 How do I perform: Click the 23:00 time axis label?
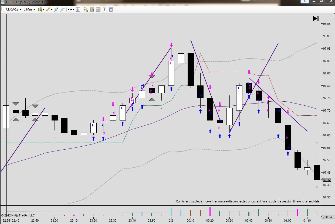pos(55,220)
